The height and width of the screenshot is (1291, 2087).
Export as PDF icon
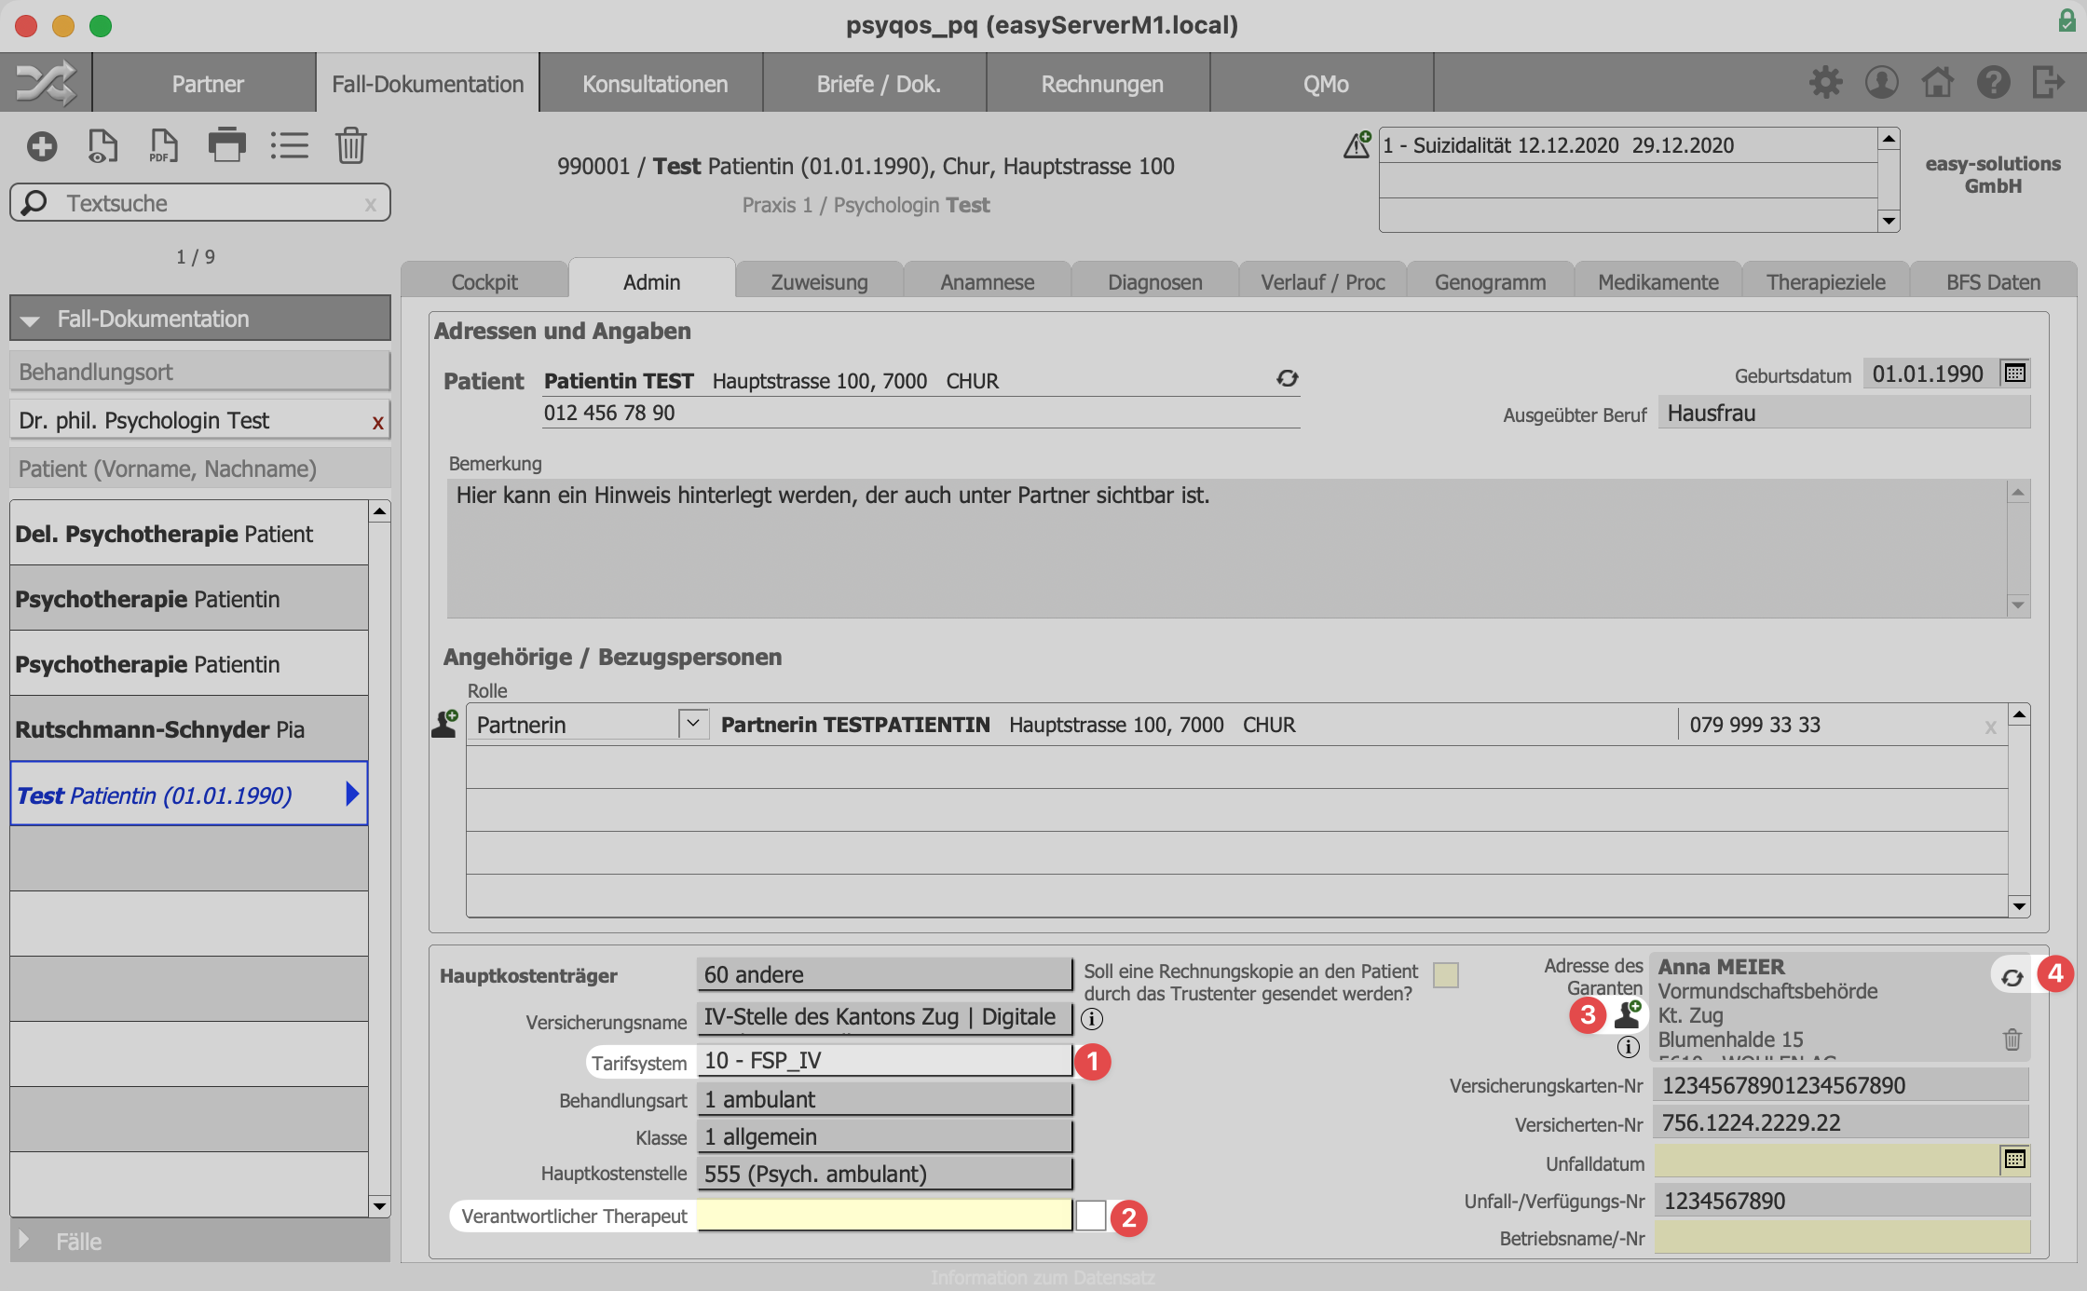click(x=164, y=146)
